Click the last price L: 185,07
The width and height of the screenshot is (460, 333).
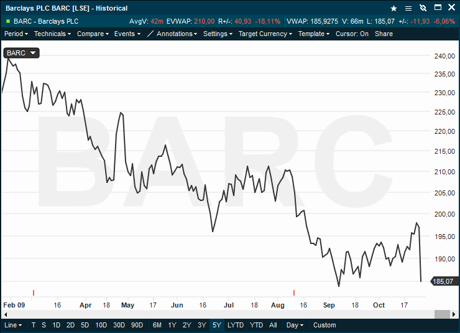point(380,21)
